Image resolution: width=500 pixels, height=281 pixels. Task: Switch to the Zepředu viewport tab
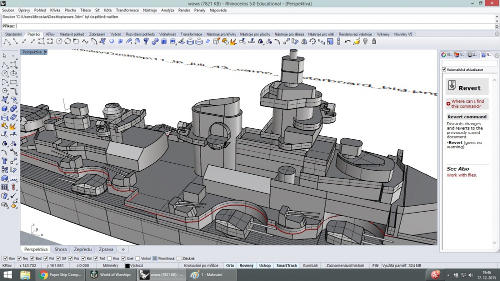point(82,250)
